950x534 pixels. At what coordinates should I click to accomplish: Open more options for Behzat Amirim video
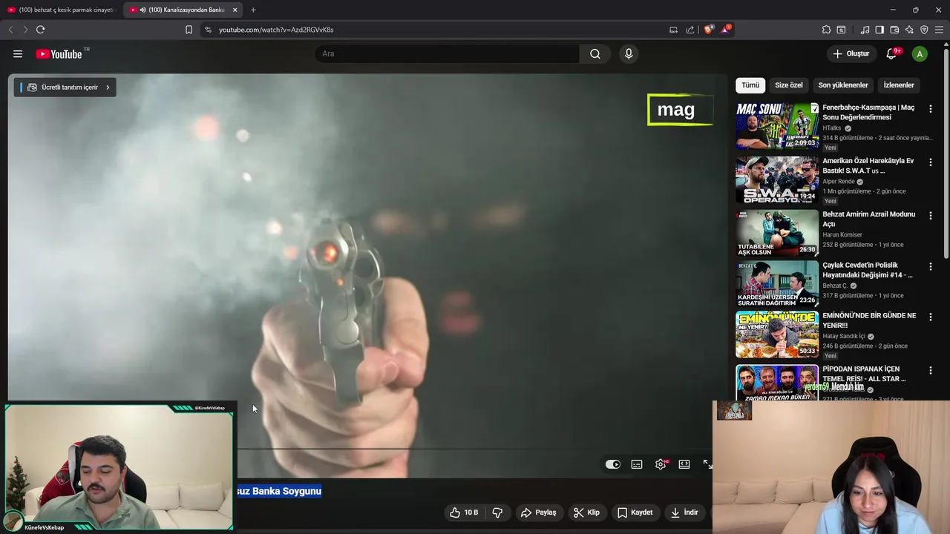[x=931, y=216]
